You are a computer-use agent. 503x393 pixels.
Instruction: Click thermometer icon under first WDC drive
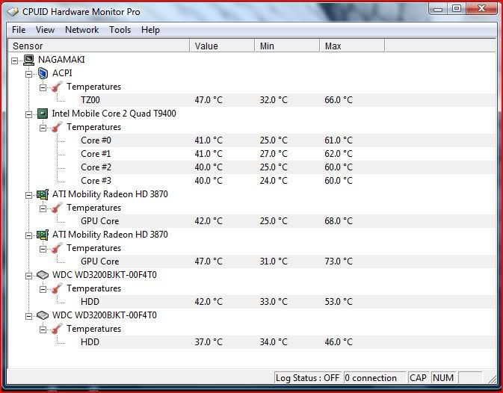57,288
